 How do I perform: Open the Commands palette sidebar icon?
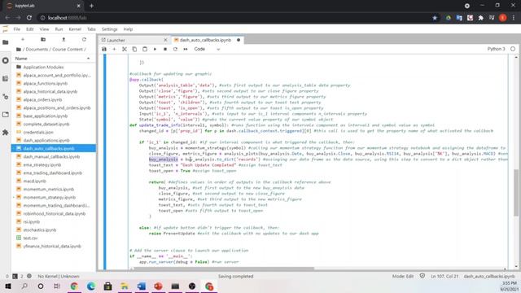(x=6, y=79)
